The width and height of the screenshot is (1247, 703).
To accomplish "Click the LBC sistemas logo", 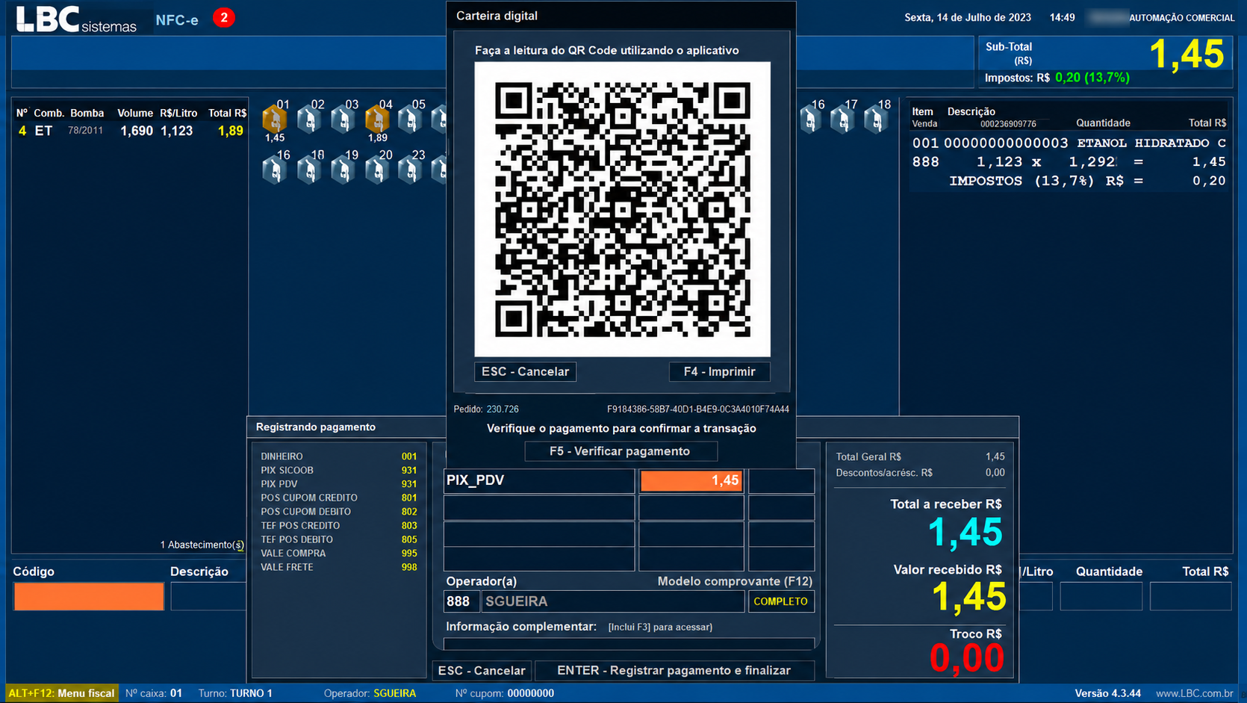I will (x=76, y=19).
